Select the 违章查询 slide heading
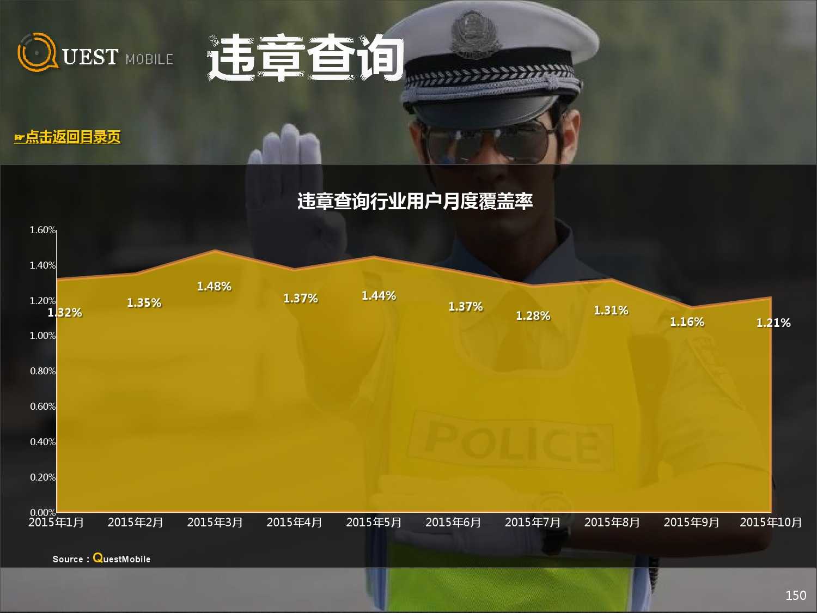 (306, 58)
